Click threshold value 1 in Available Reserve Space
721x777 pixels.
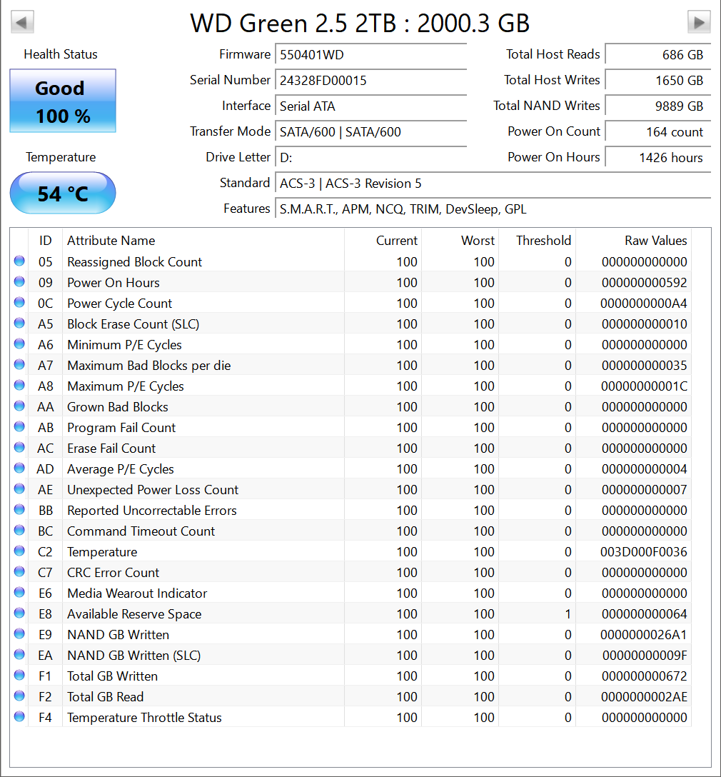568,614
